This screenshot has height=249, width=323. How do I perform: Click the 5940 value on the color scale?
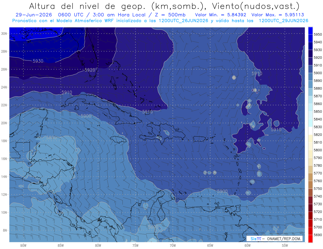[318, 42]
